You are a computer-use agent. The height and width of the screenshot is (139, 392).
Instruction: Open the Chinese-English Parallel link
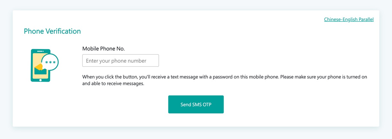pos(349,19)
